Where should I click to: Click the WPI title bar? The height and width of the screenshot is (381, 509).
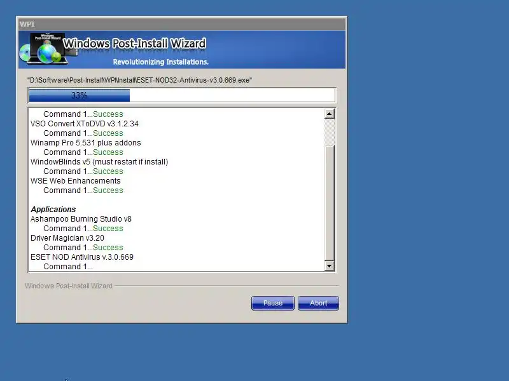pyautogui.click(x=182, y=24)
